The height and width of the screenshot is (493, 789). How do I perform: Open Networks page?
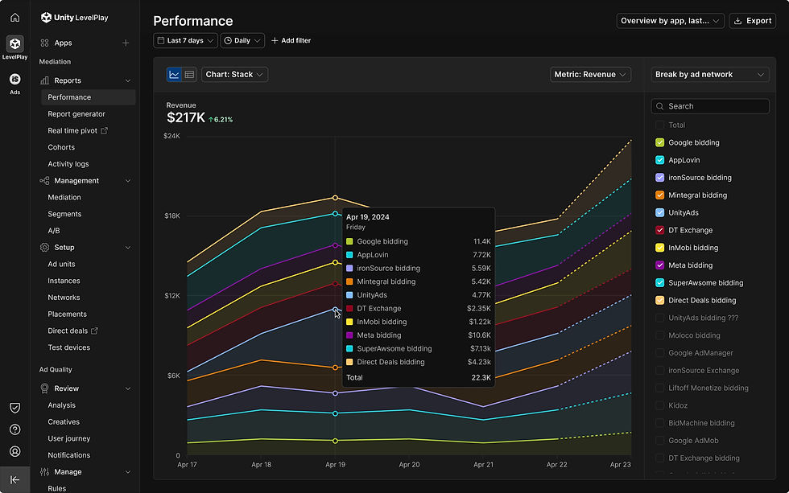click(64, 298)
